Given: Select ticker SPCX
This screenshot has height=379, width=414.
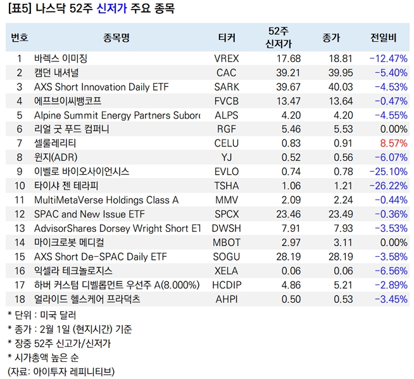Looking at the screenshot, I should [x=227, y=214].
